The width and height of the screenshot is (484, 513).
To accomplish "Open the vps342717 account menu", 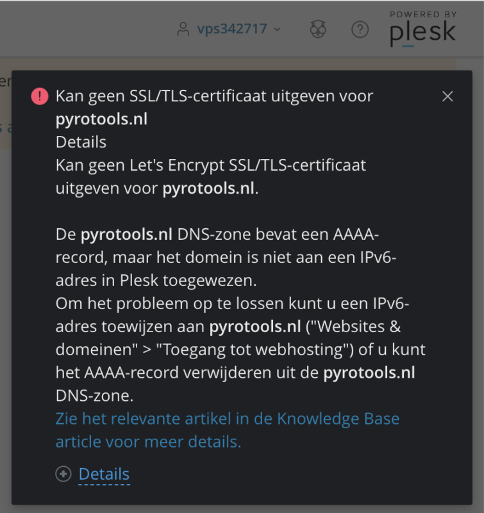I will pyautogui.click(x=231, y=29).
